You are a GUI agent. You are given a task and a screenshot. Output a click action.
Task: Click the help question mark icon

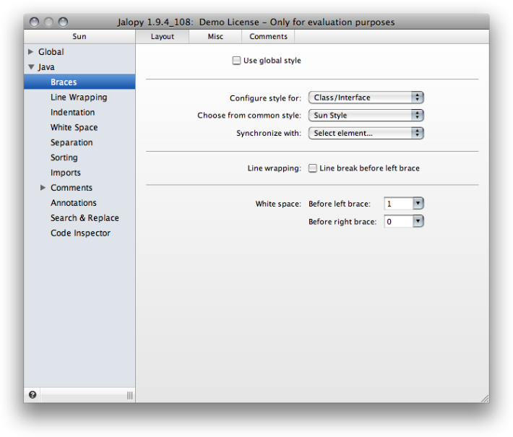(x=33, y=395)
